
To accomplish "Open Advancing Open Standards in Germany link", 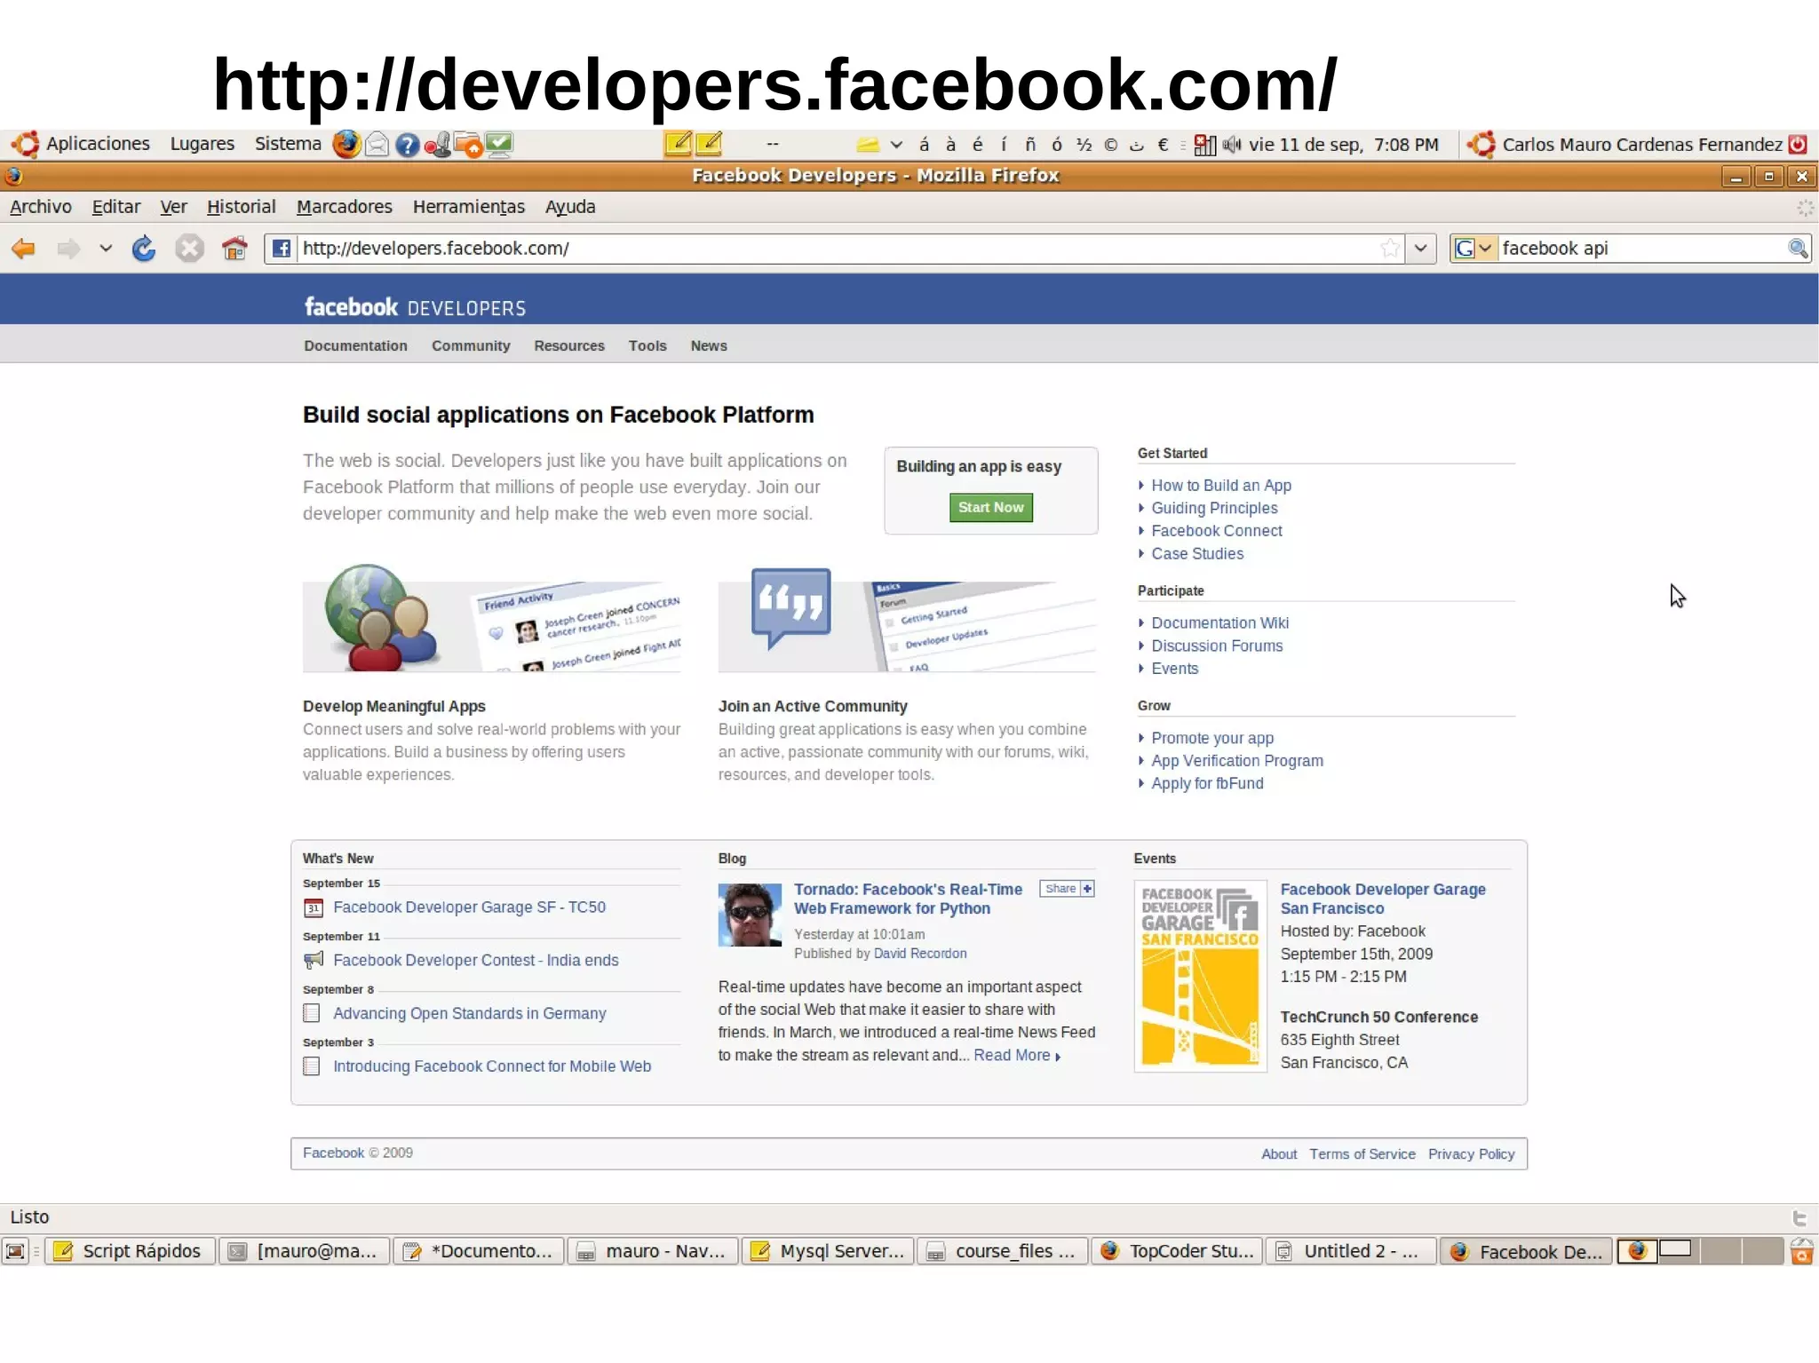I will click(x=469, y=1013).
